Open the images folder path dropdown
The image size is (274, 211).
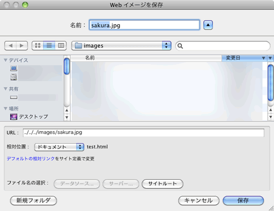pyautogui.click(x=121, y=45)
